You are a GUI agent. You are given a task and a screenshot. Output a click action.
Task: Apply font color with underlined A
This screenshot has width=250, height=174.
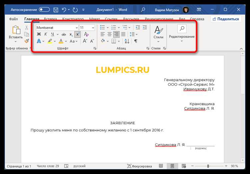click(x=61, y=41)
